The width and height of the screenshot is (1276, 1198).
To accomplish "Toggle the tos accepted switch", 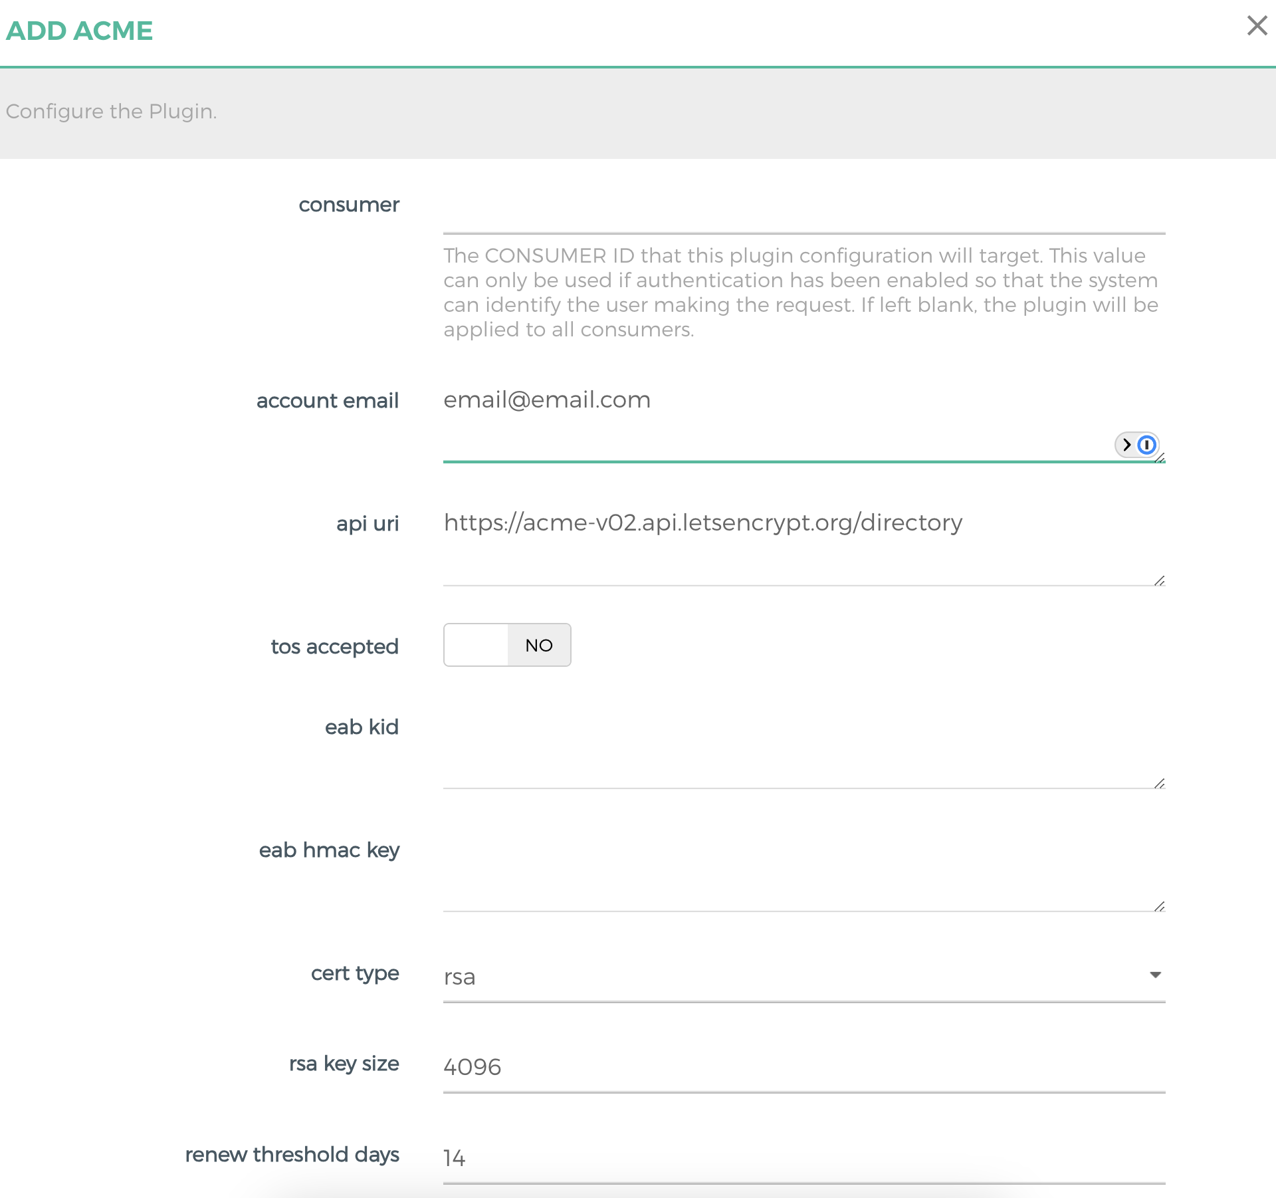I will (x=507, y=645).
